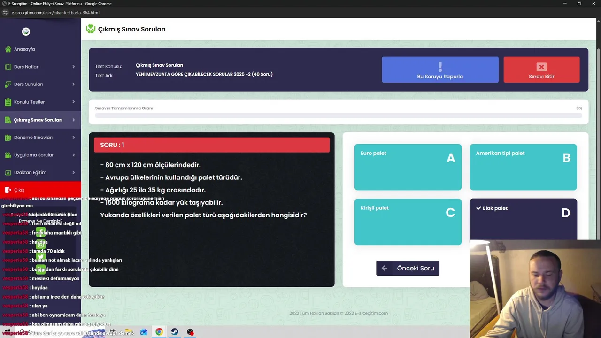Open Uzaktan Eğitim menu item

(40, 172)
